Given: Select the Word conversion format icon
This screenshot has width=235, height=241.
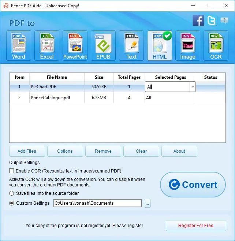Looking at the screenshot, I should click(x=19, y=46).
